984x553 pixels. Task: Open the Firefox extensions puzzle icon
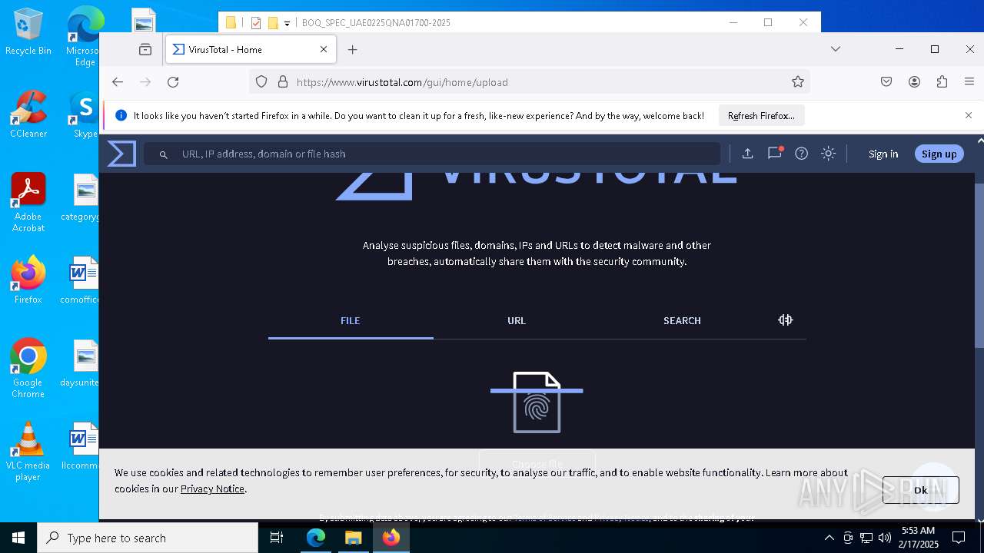point(942,81)
